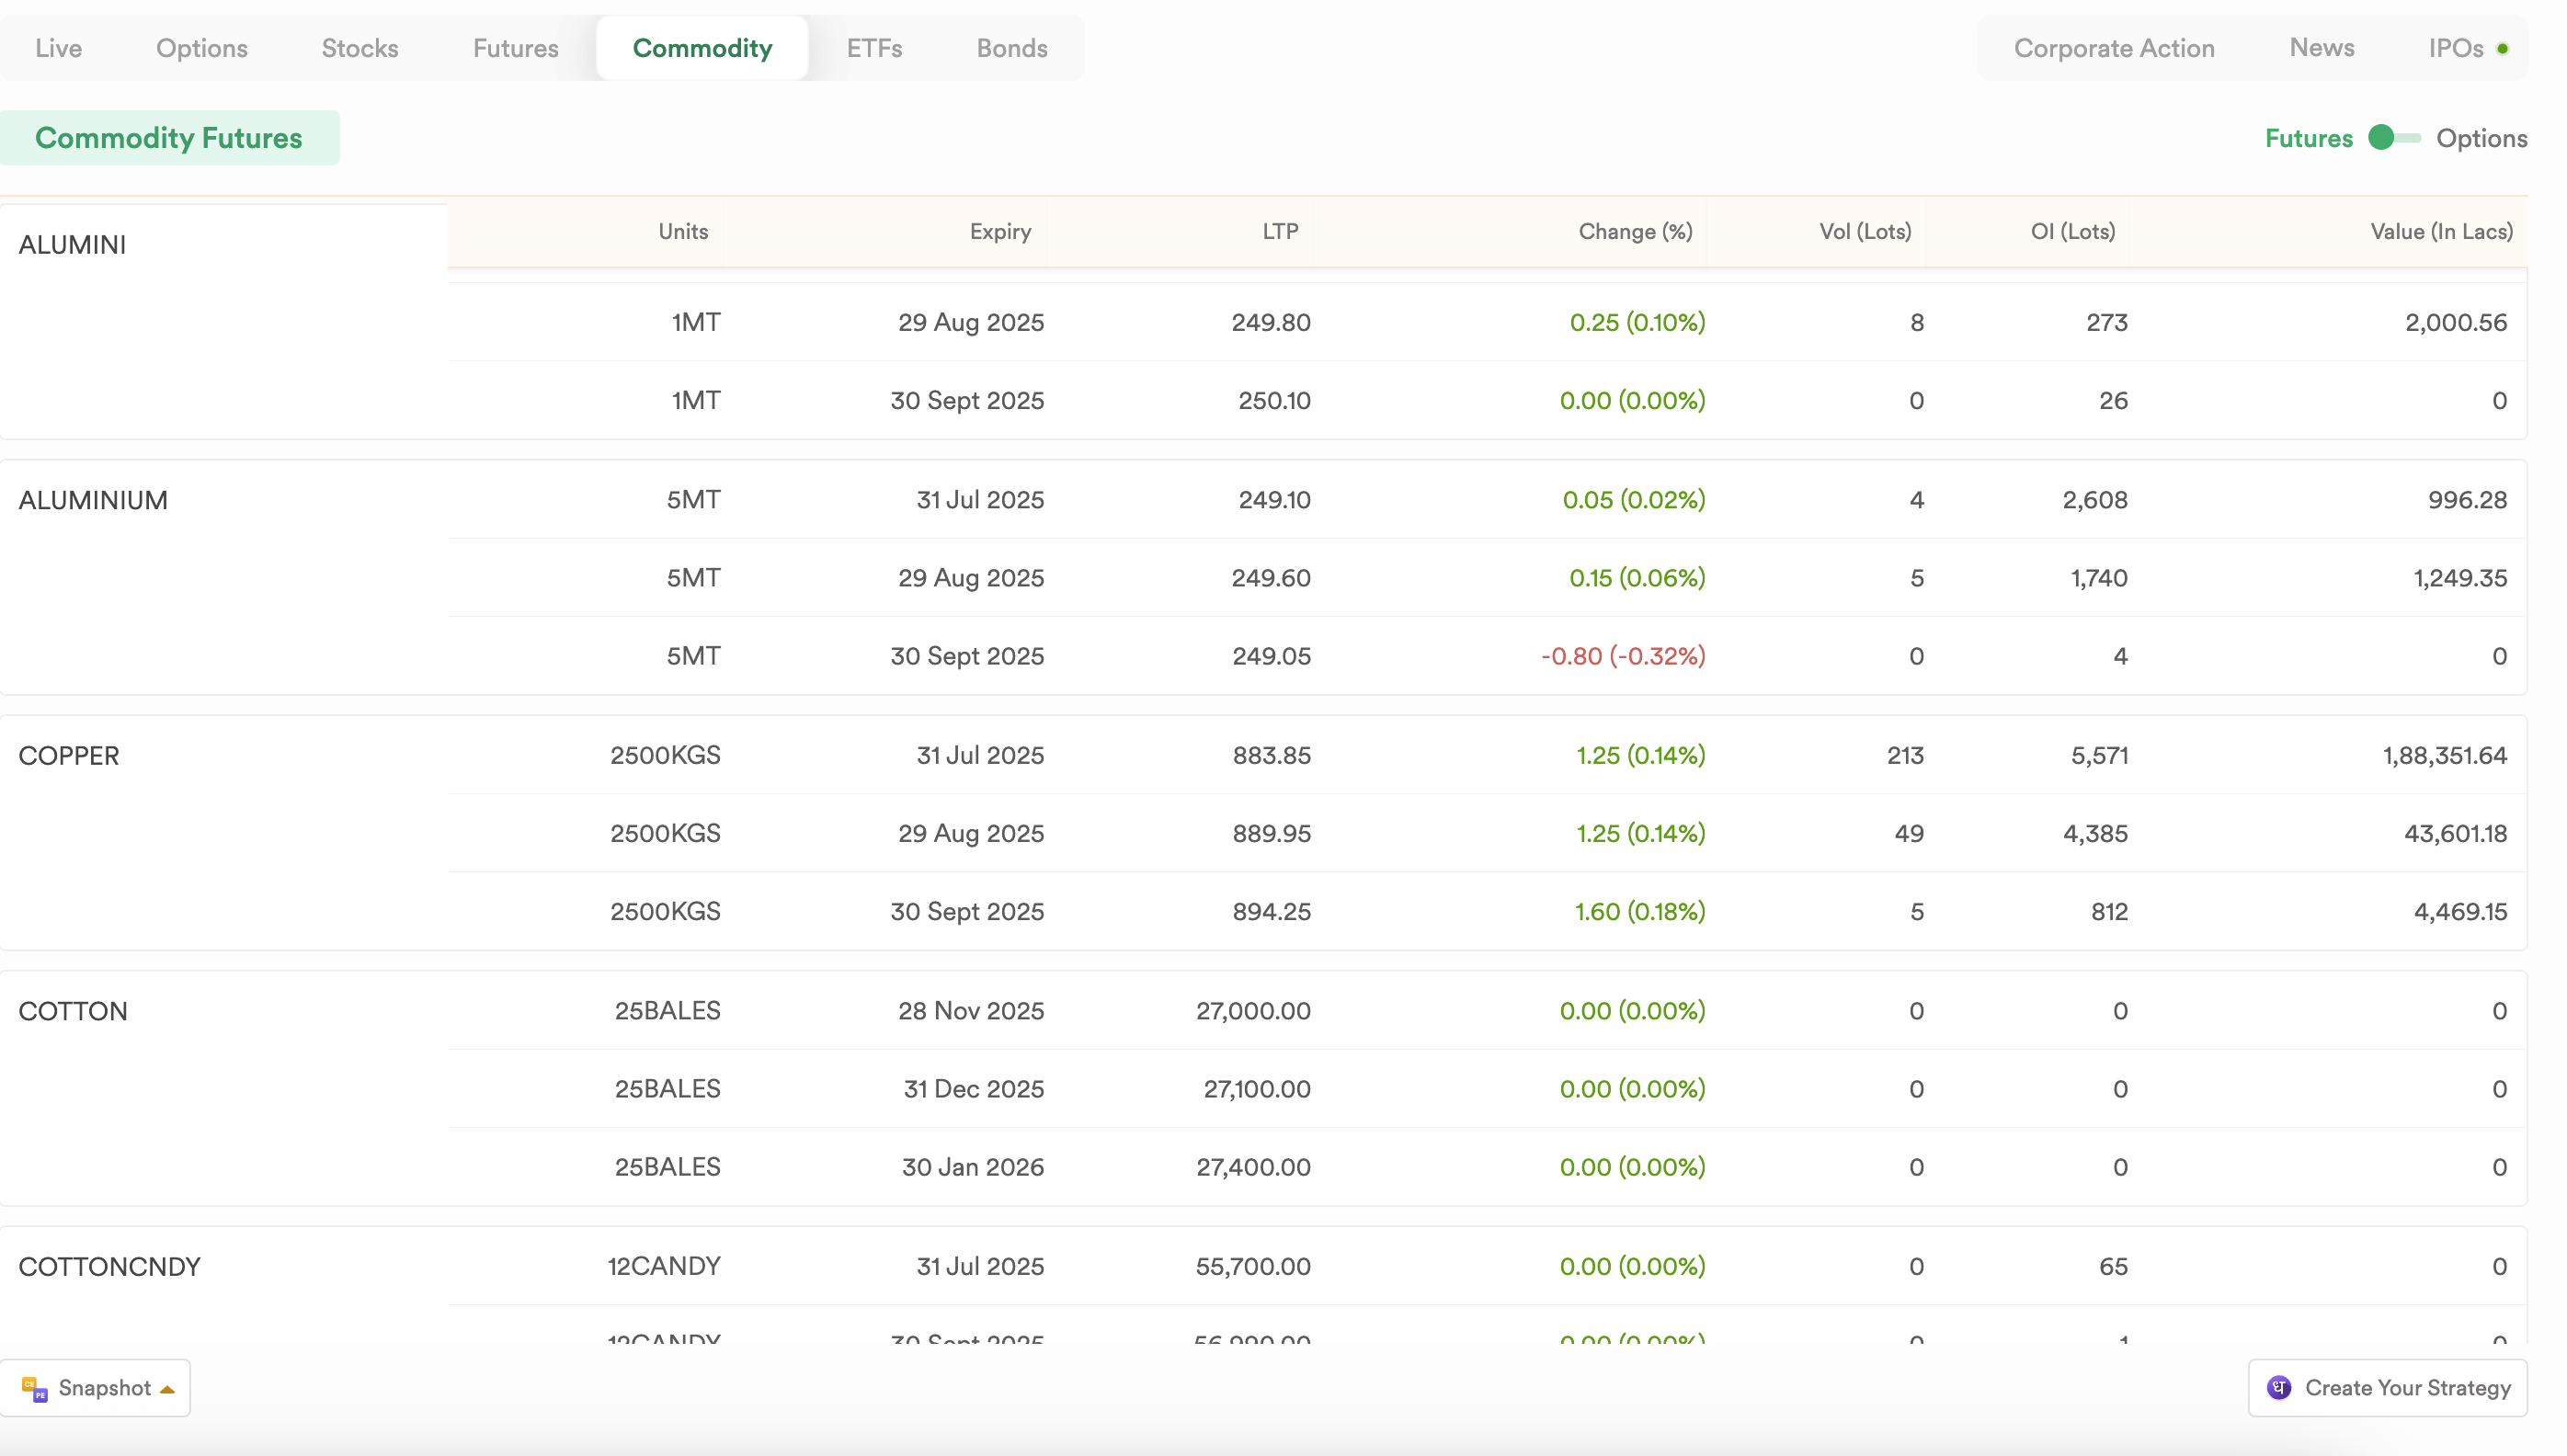Screen dimensions: 2567x1456
Task: Open the News section
Action: 2322,47
